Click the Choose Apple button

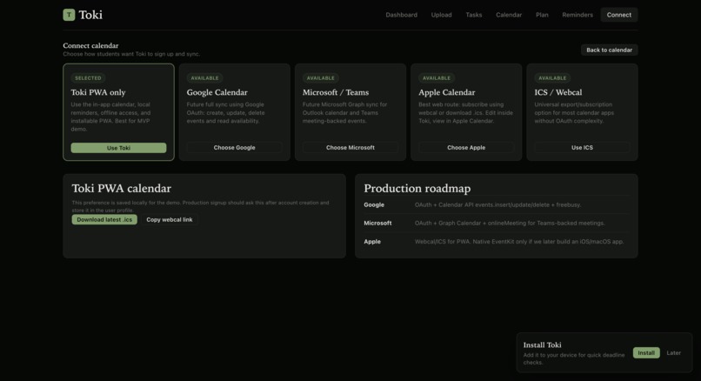(466, 148)
